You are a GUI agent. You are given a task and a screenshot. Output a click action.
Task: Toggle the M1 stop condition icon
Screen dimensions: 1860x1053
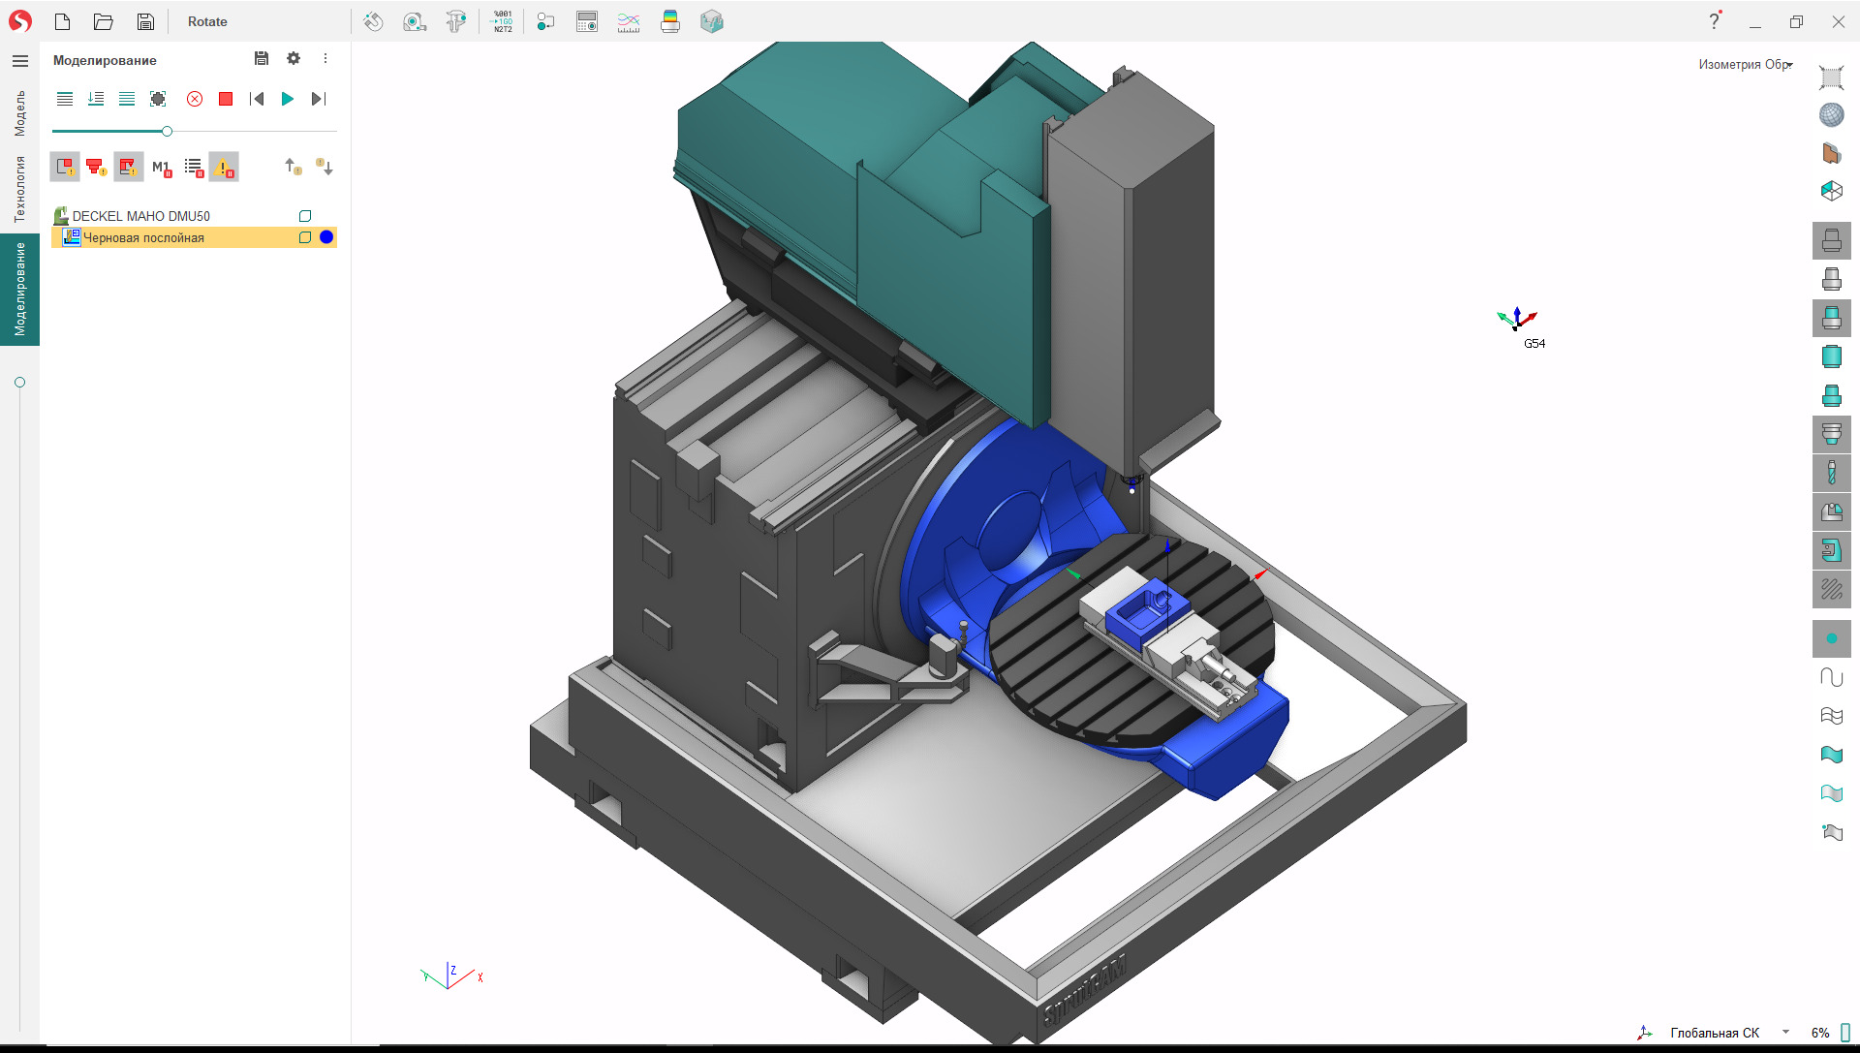162,168
